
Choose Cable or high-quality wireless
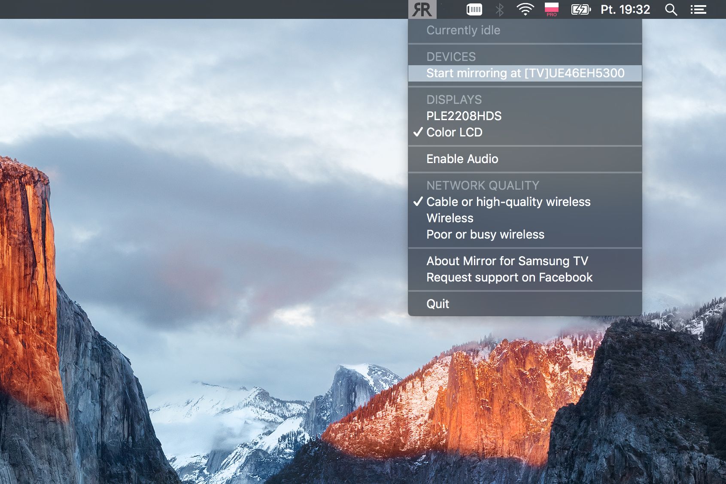click(x=525, y=202)
